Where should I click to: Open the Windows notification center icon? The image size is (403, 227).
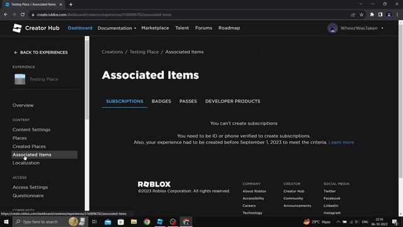[x=395, y=221]
